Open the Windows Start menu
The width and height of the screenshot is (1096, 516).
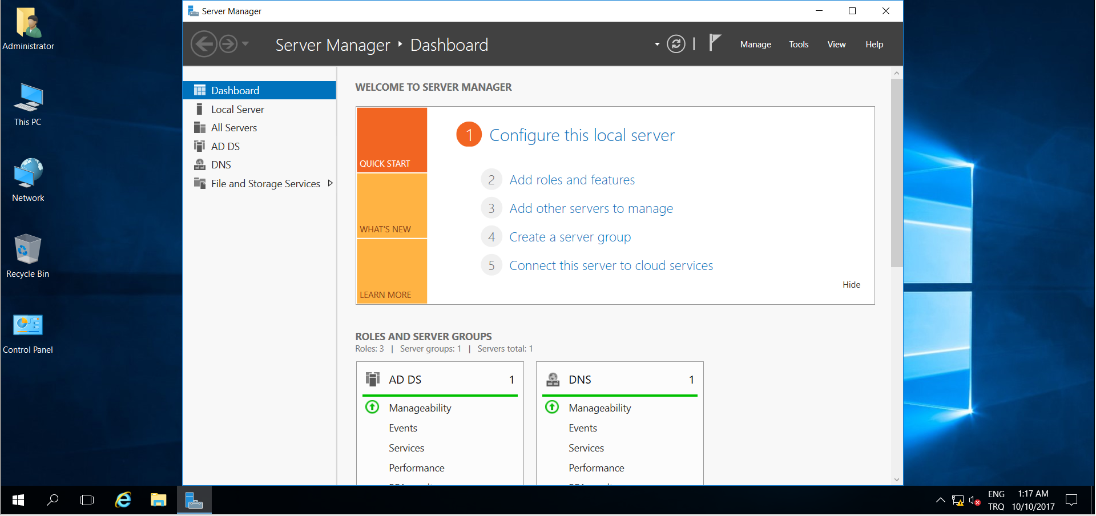(x=18, y=500)
